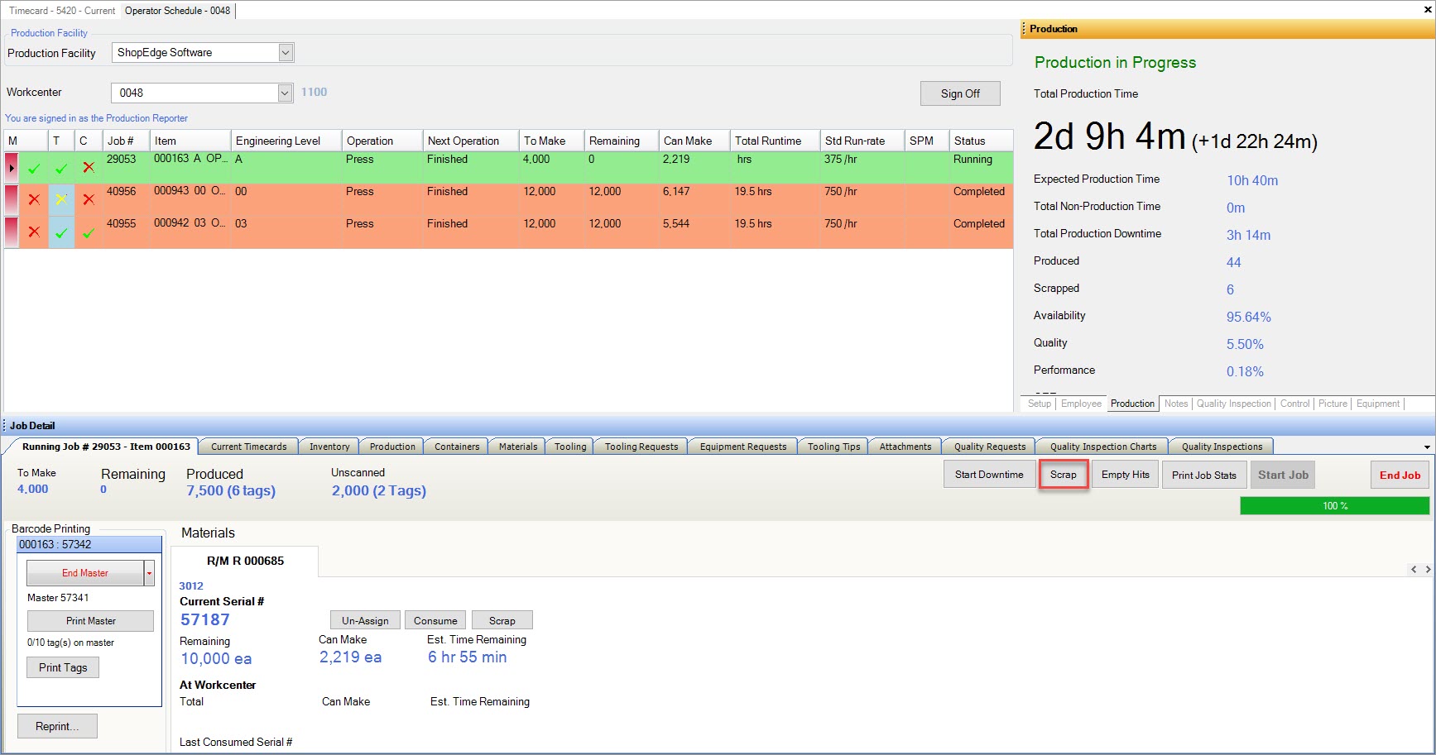
Task: Open the Containers tab
Action: coord(457,447)
